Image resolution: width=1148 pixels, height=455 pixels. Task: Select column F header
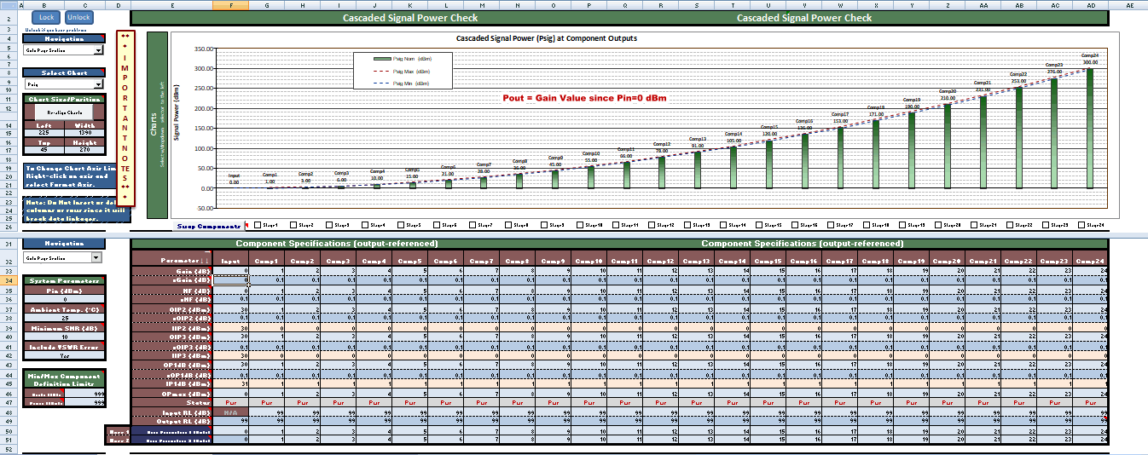tap(230, 5)
